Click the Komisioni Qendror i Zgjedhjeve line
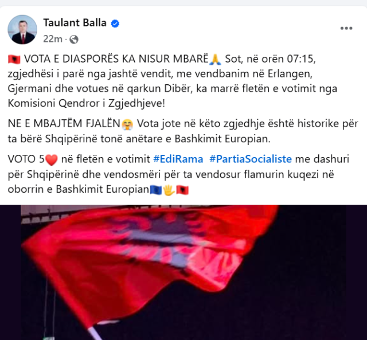The width and height of the screenshot is (367, 340). pos(87,103)
